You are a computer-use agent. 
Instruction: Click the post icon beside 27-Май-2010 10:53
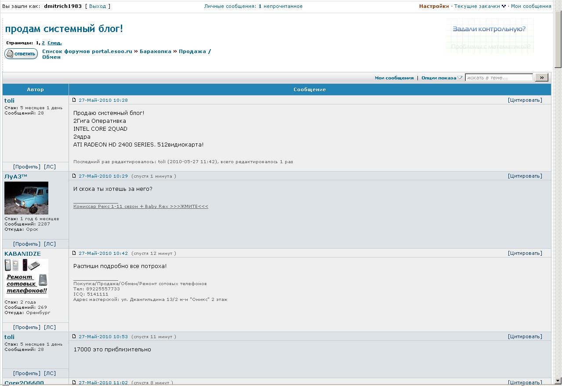[x=74, y=336]
